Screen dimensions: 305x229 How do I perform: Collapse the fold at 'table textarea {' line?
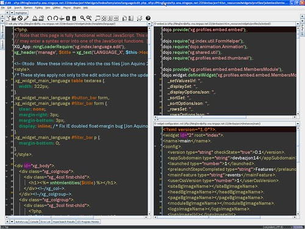[x=7, y=81]
